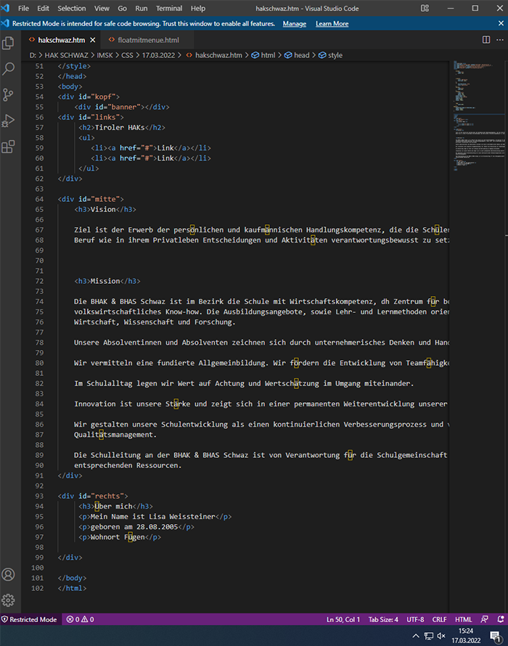Click the errors and warnings status indicator
The height and width of the screenshot is (646, 508).
[x=80, y=619]
